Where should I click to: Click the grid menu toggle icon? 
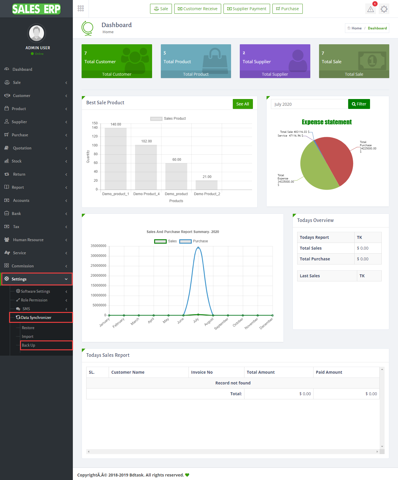pyautogui.click(x=81, y=8)
